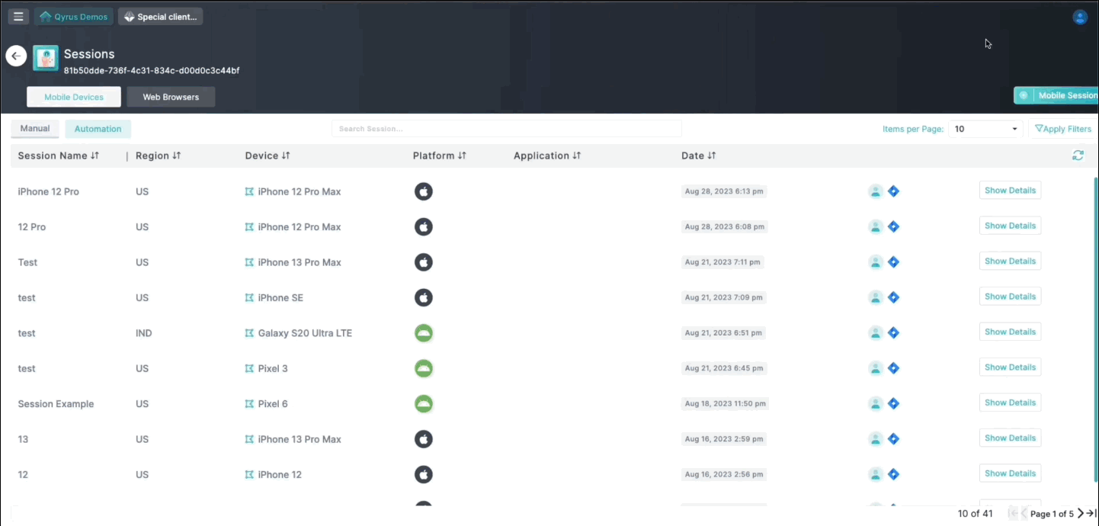Click the Jira icon for iPhone 12 Pro session
Screen dimensions: 1099x526
[894, 191]
